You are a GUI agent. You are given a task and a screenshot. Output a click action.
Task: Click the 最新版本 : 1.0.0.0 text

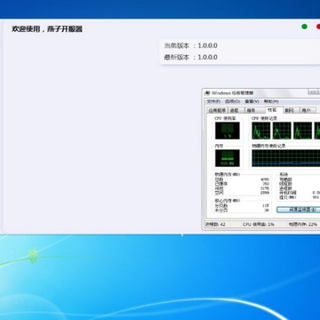(x=191, y=57)
